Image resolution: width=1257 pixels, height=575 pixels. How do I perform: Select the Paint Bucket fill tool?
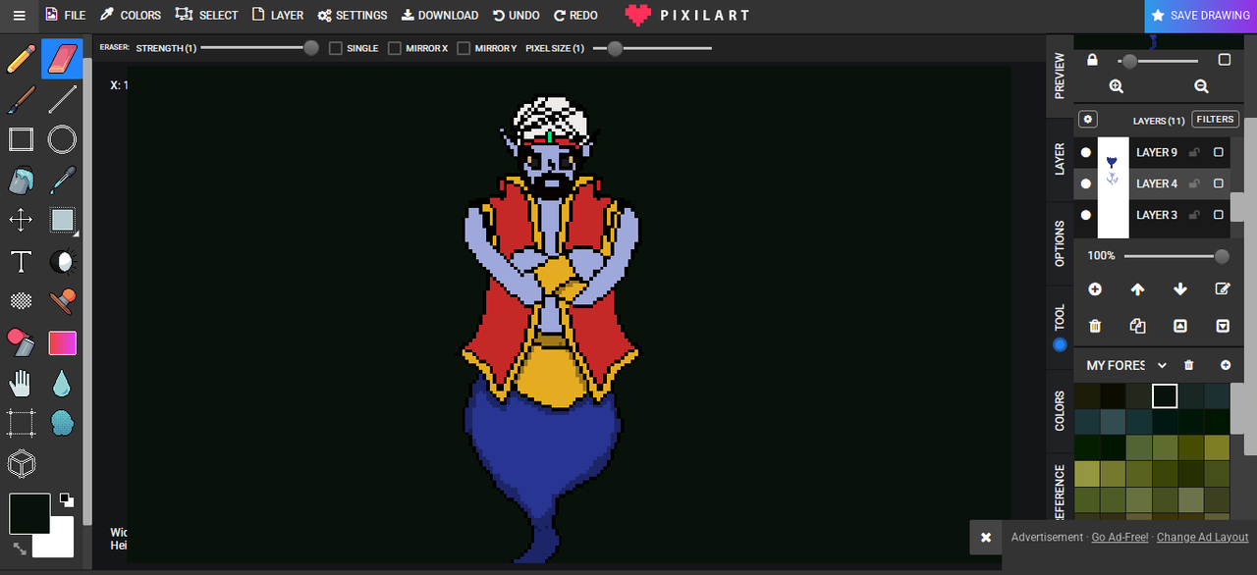21,181
